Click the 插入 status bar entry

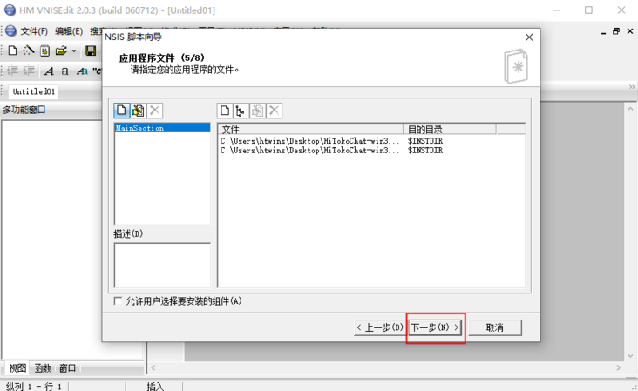coord(155,387)
